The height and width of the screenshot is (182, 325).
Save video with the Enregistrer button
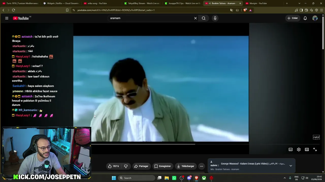162,166
